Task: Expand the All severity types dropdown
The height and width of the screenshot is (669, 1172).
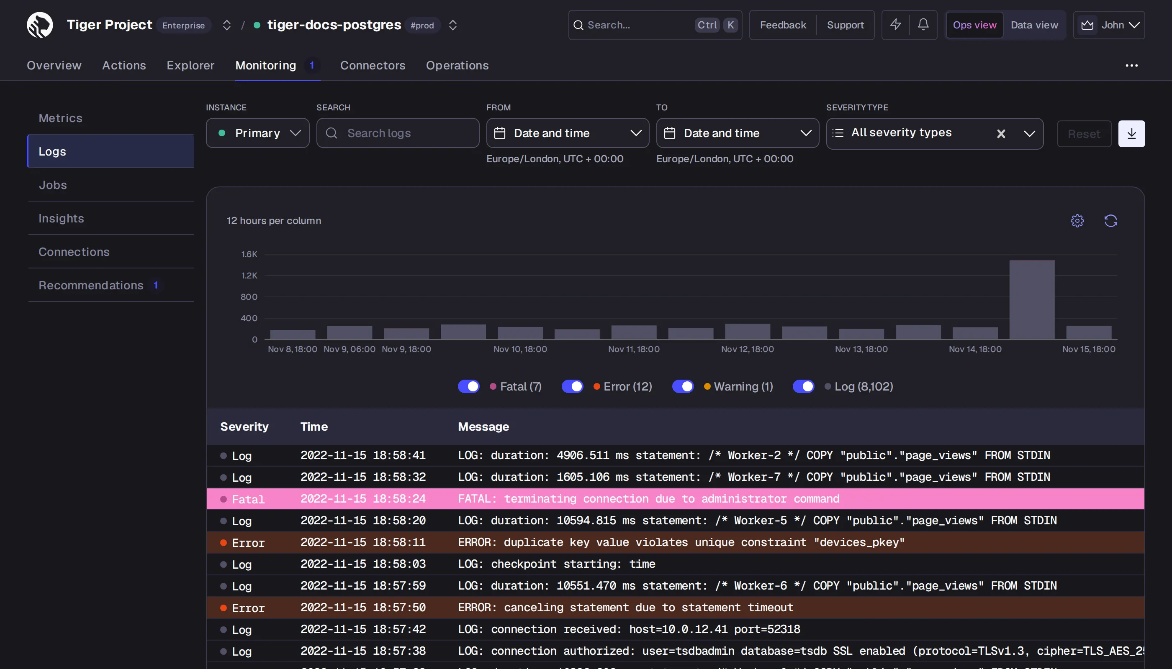Action: point(1029,134)
